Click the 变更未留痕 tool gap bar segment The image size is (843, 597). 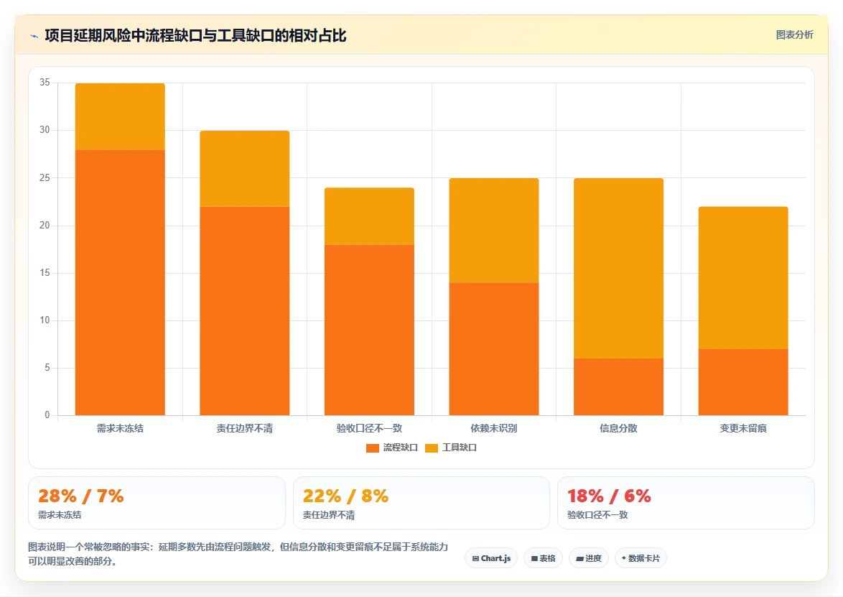click(x=743, y=277)
